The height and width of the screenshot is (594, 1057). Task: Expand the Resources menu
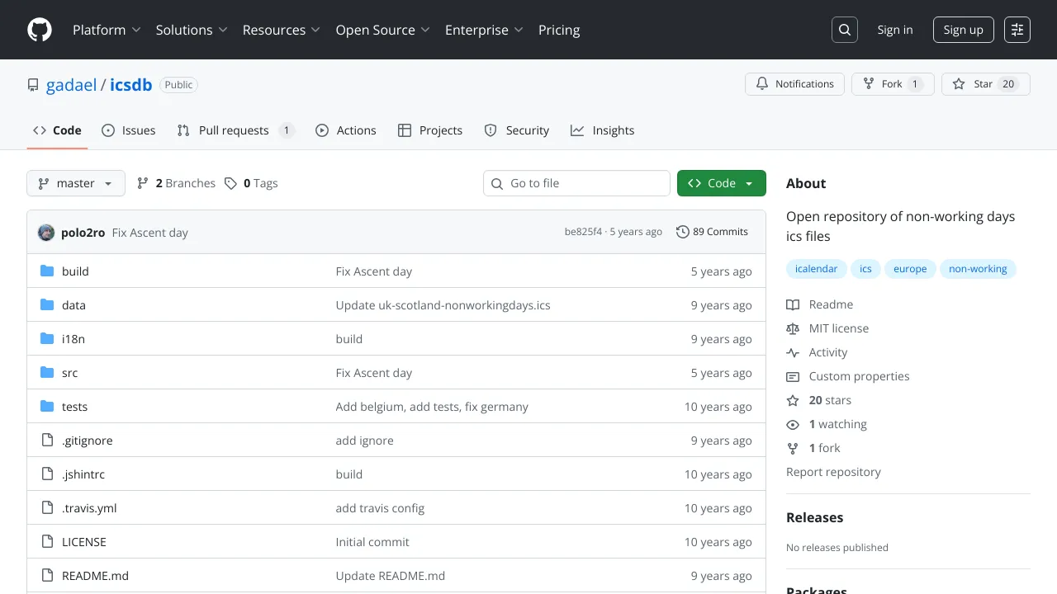[x=282, y=30]
